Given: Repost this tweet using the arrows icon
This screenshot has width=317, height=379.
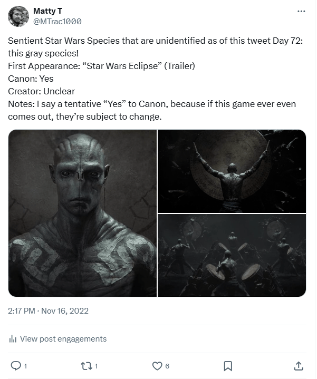Looking at the screenshot, I should 87,365.
